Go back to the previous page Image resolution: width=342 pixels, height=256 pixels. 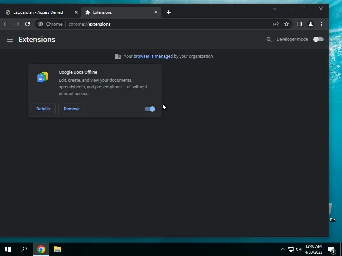[x=6, y=24]
